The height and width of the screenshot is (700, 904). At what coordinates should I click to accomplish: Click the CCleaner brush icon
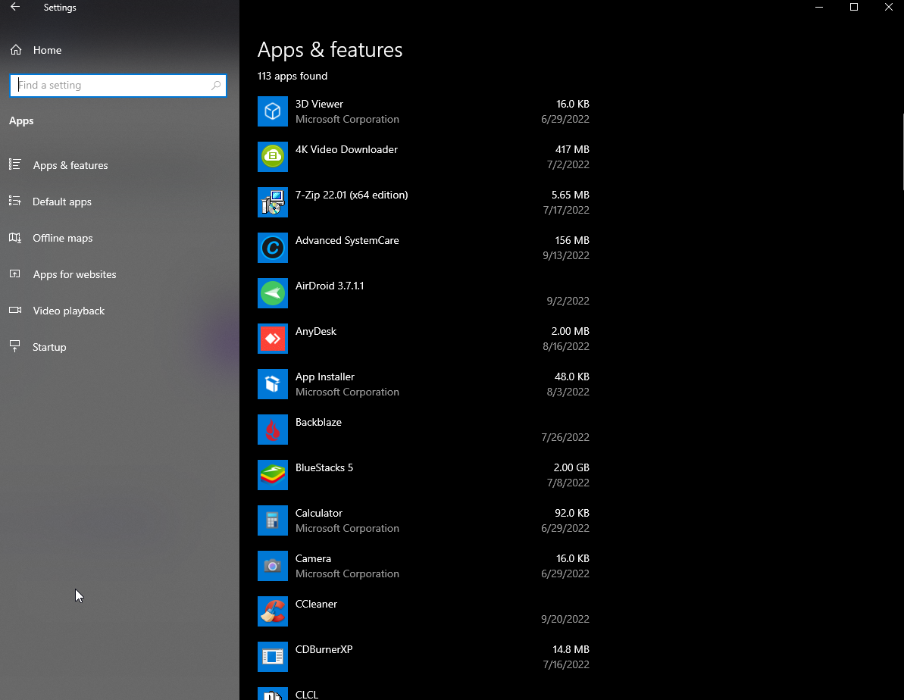pos(273,611)
